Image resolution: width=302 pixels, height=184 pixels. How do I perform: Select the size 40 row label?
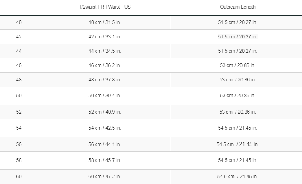[x=19, y=22]
